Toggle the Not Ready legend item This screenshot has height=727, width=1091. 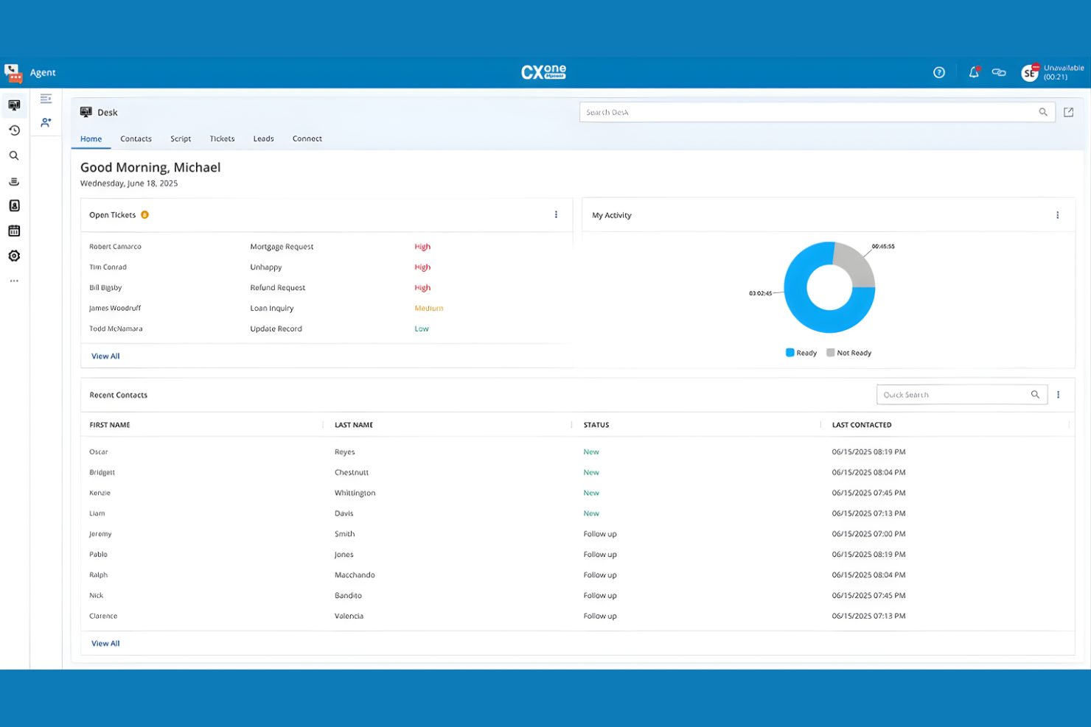coord(849,352)
